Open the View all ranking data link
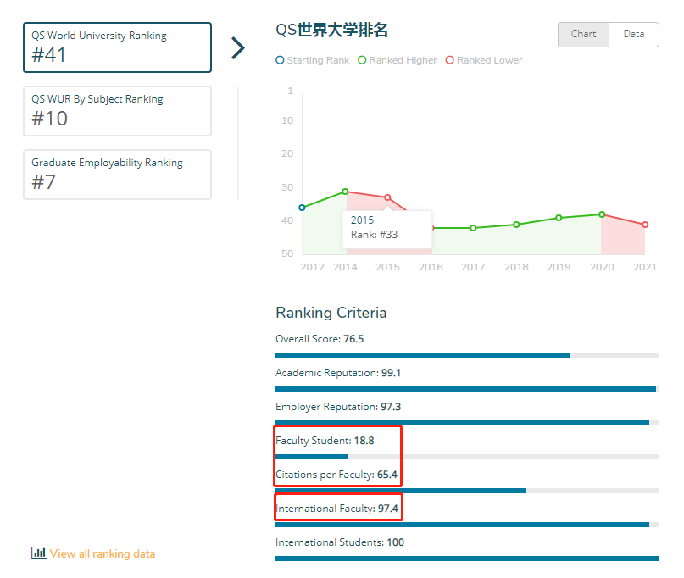This screenshot has height=578, width=684. coord(102,553)
